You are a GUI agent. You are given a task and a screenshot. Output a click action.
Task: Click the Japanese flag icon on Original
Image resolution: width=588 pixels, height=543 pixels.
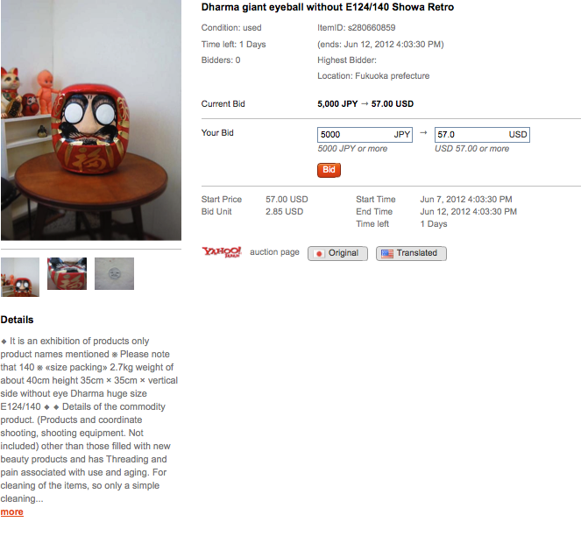click(319, 254)
